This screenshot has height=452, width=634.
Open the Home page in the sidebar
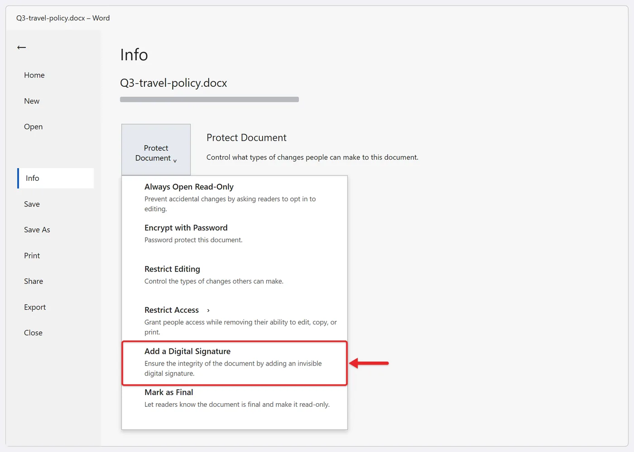click(34, 75)
